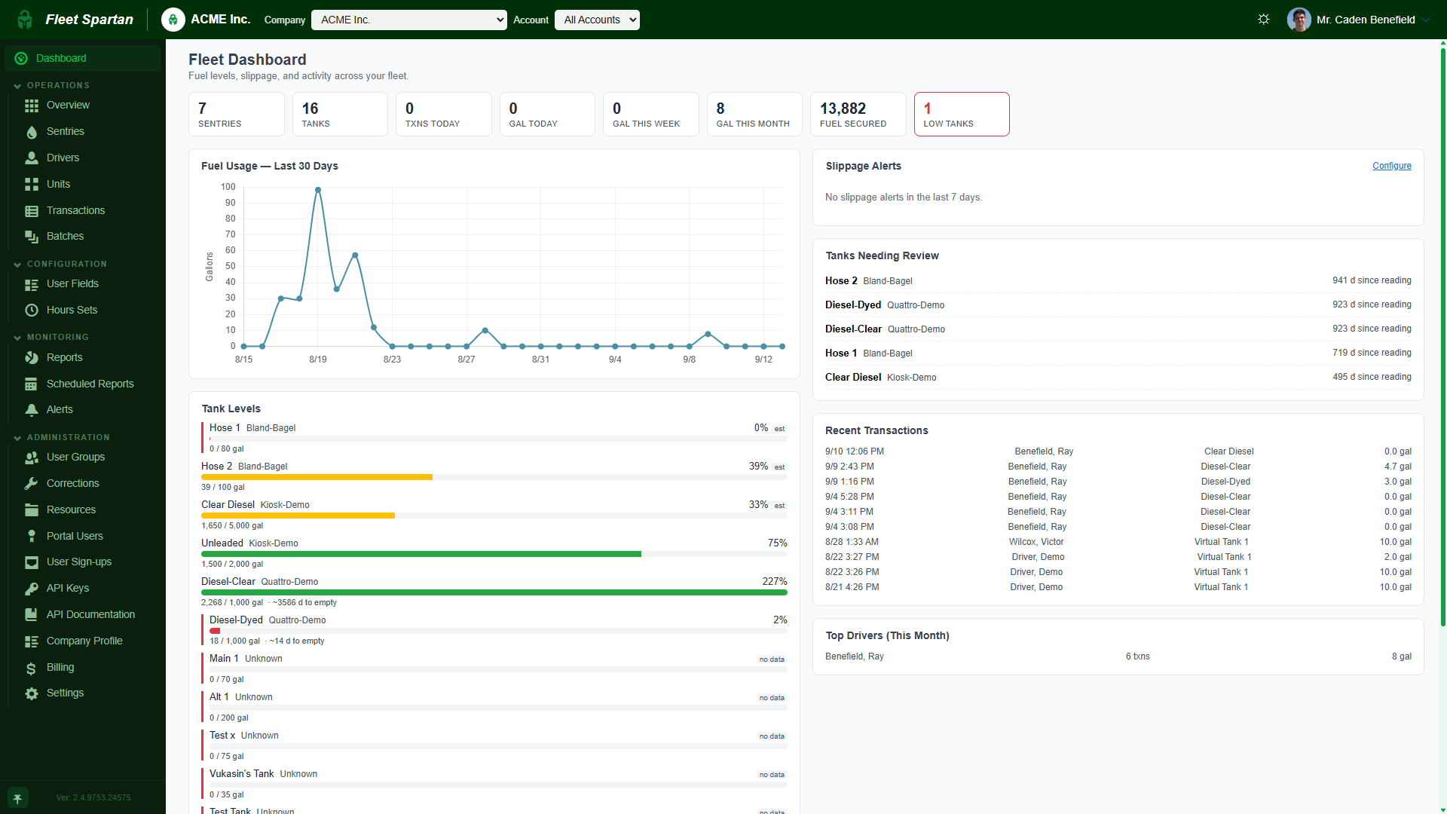Click the pin sidebar icon at bottom
The height and width of the screenshot is (814, 1447).
(18, 797)
